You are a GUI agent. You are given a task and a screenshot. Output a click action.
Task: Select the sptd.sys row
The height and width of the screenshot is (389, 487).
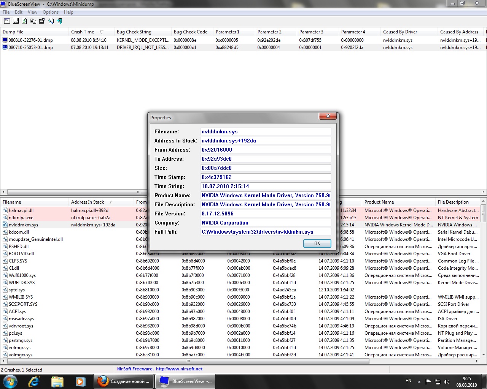[x=240, y=290]
